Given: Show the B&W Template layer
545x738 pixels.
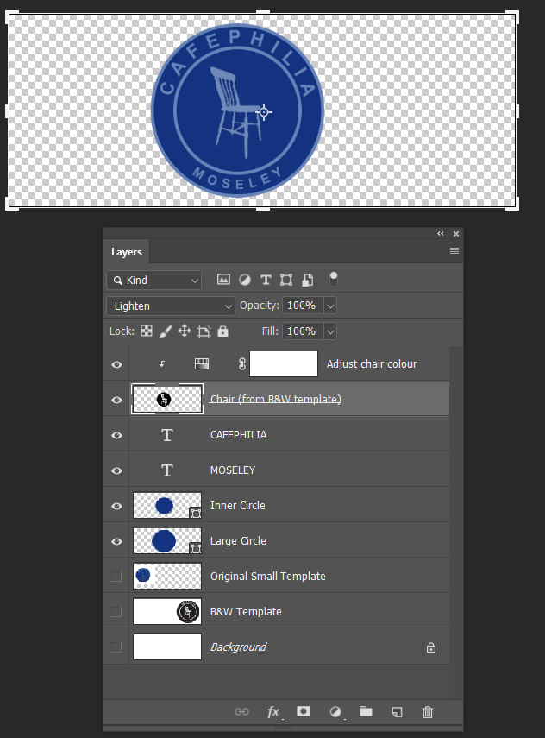Looking at the screenshot, I should [x=116, y=611].
